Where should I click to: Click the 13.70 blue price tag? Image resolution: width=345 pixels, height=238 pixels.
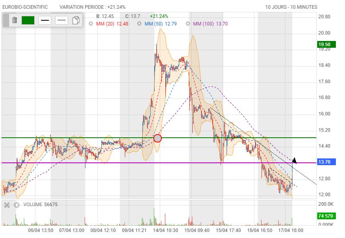[x=327, y=162]
